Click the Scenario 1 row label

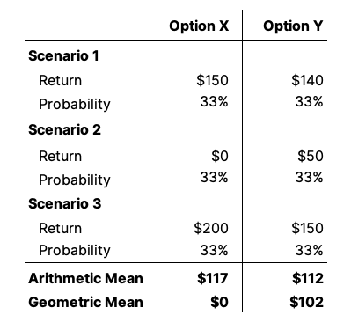63,55
